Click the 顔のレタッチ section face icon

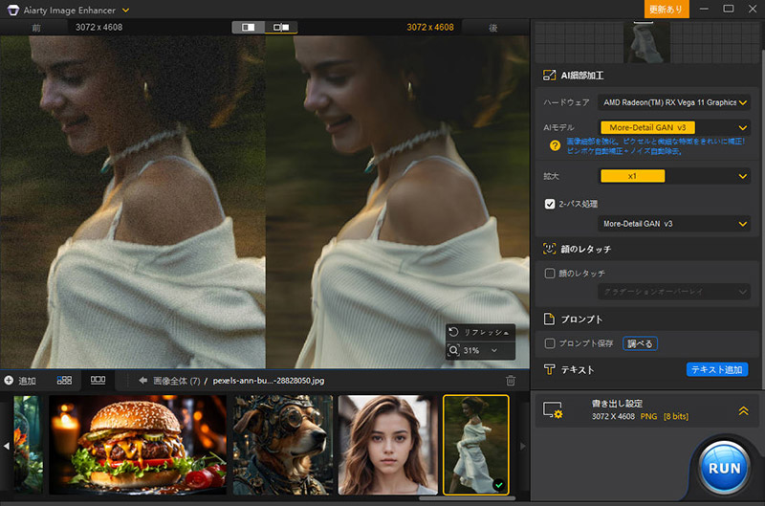coord(549,249)
